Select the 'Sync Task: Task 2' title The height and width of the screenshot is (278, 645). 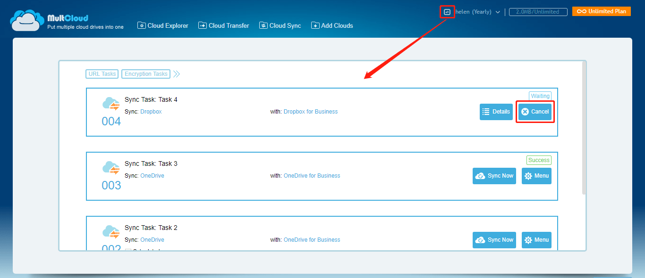[x=151, y=228]
